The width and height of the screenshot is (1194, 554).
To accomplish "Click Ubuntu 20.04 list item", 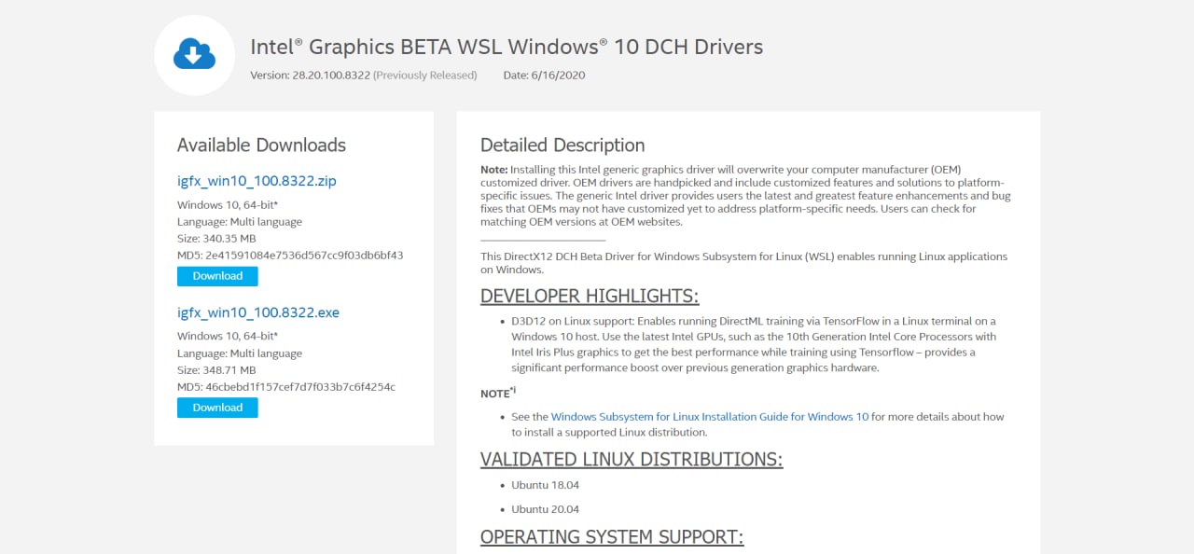I will pos(546,509).
